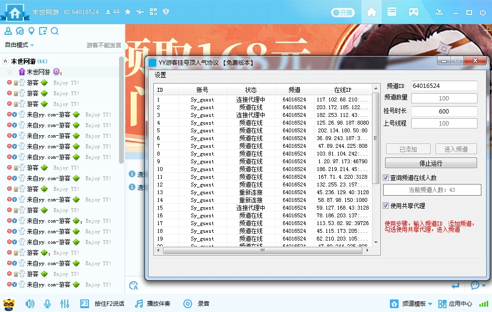Open the audio mixer settings icon
The image size is (492, 312).
[x=66, y=304]
